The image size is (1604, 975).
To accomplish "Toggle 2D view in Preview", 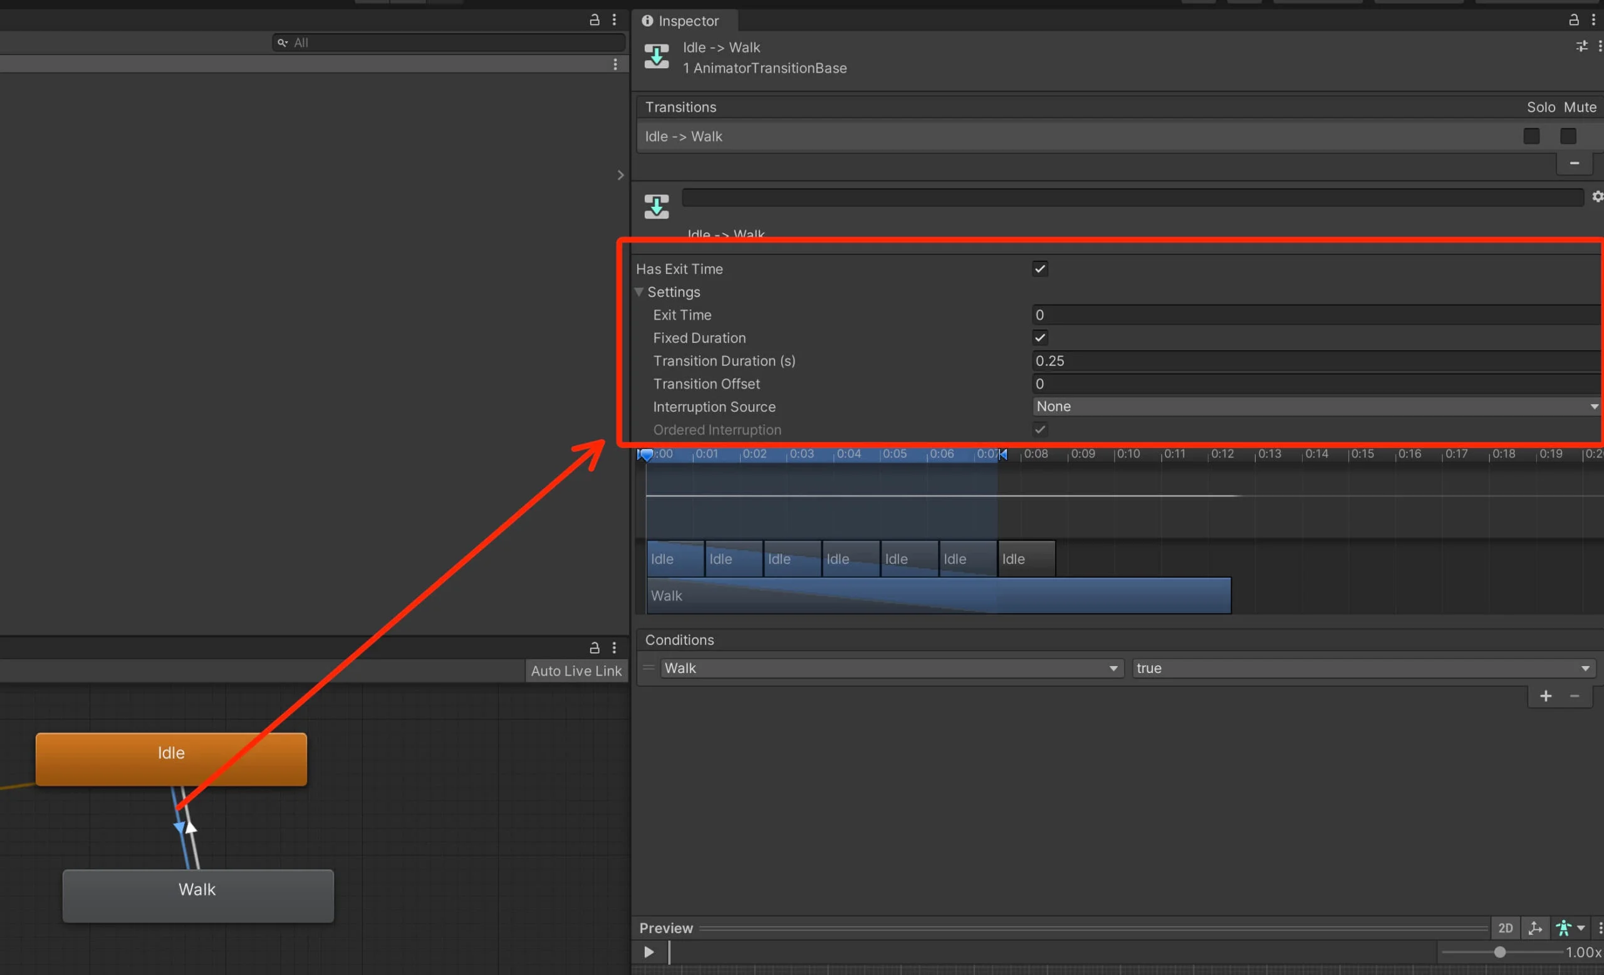I will pyautogui.click(x=1505, y=928).
